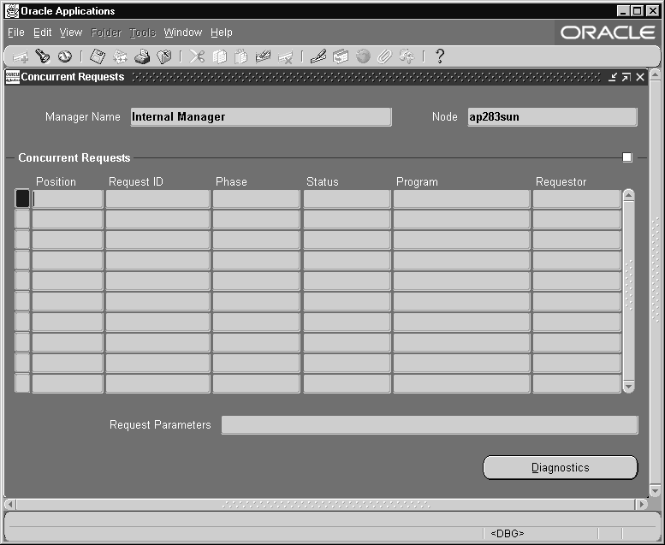
Task: Open the View menu
Action: click(71, 33)
